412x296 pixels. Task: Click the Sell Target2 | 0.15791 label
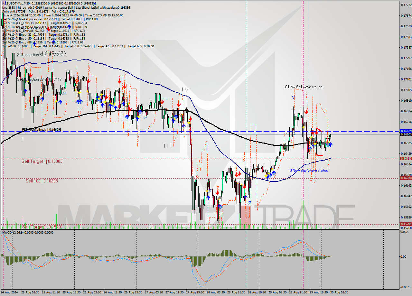pos(42,227)
